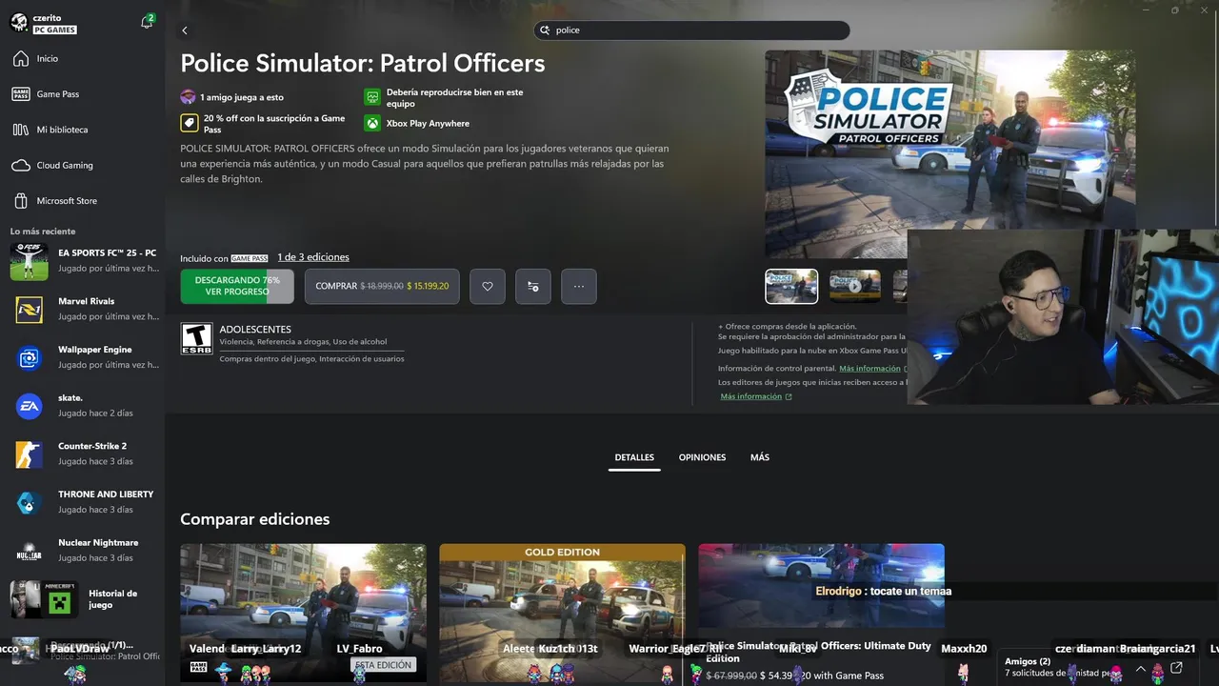Open friends panel pop-out icon

tap(1176, 668)
